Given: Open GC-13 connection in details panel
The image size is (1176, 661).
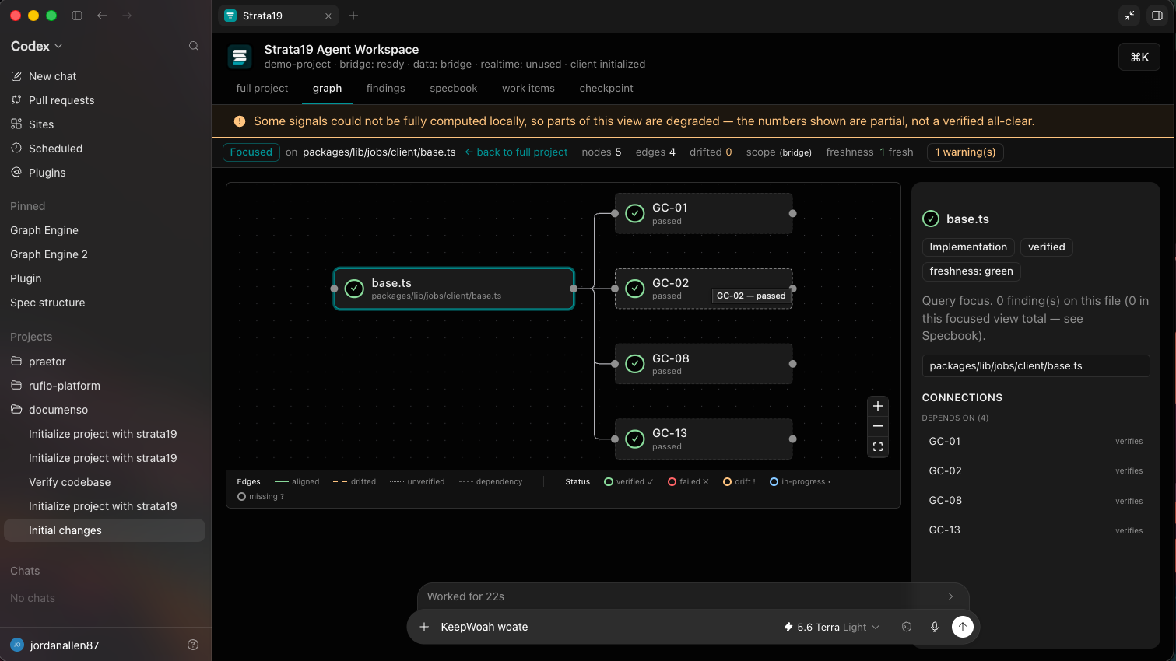Looking at the screenshot, I should coord(1035,530).
